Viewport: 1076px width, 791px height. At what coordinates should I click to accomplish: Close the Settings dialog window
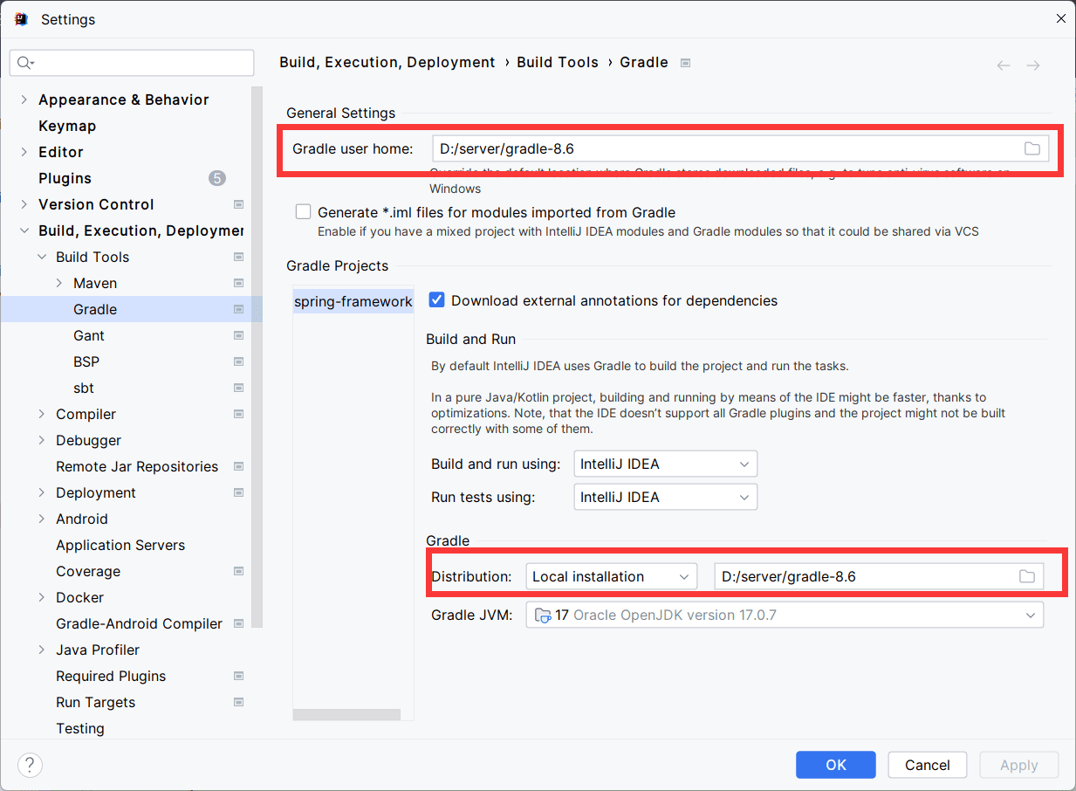[x=1060, y=18]
